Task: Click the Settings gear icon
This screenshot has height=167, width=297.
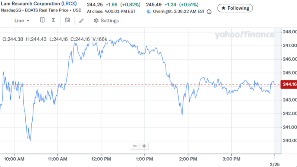Action: 96,21
